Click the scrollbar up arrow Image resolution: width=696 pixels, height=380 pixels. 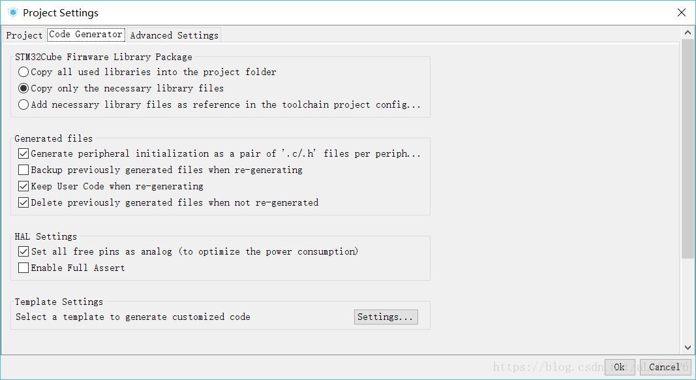click(688, 33)
